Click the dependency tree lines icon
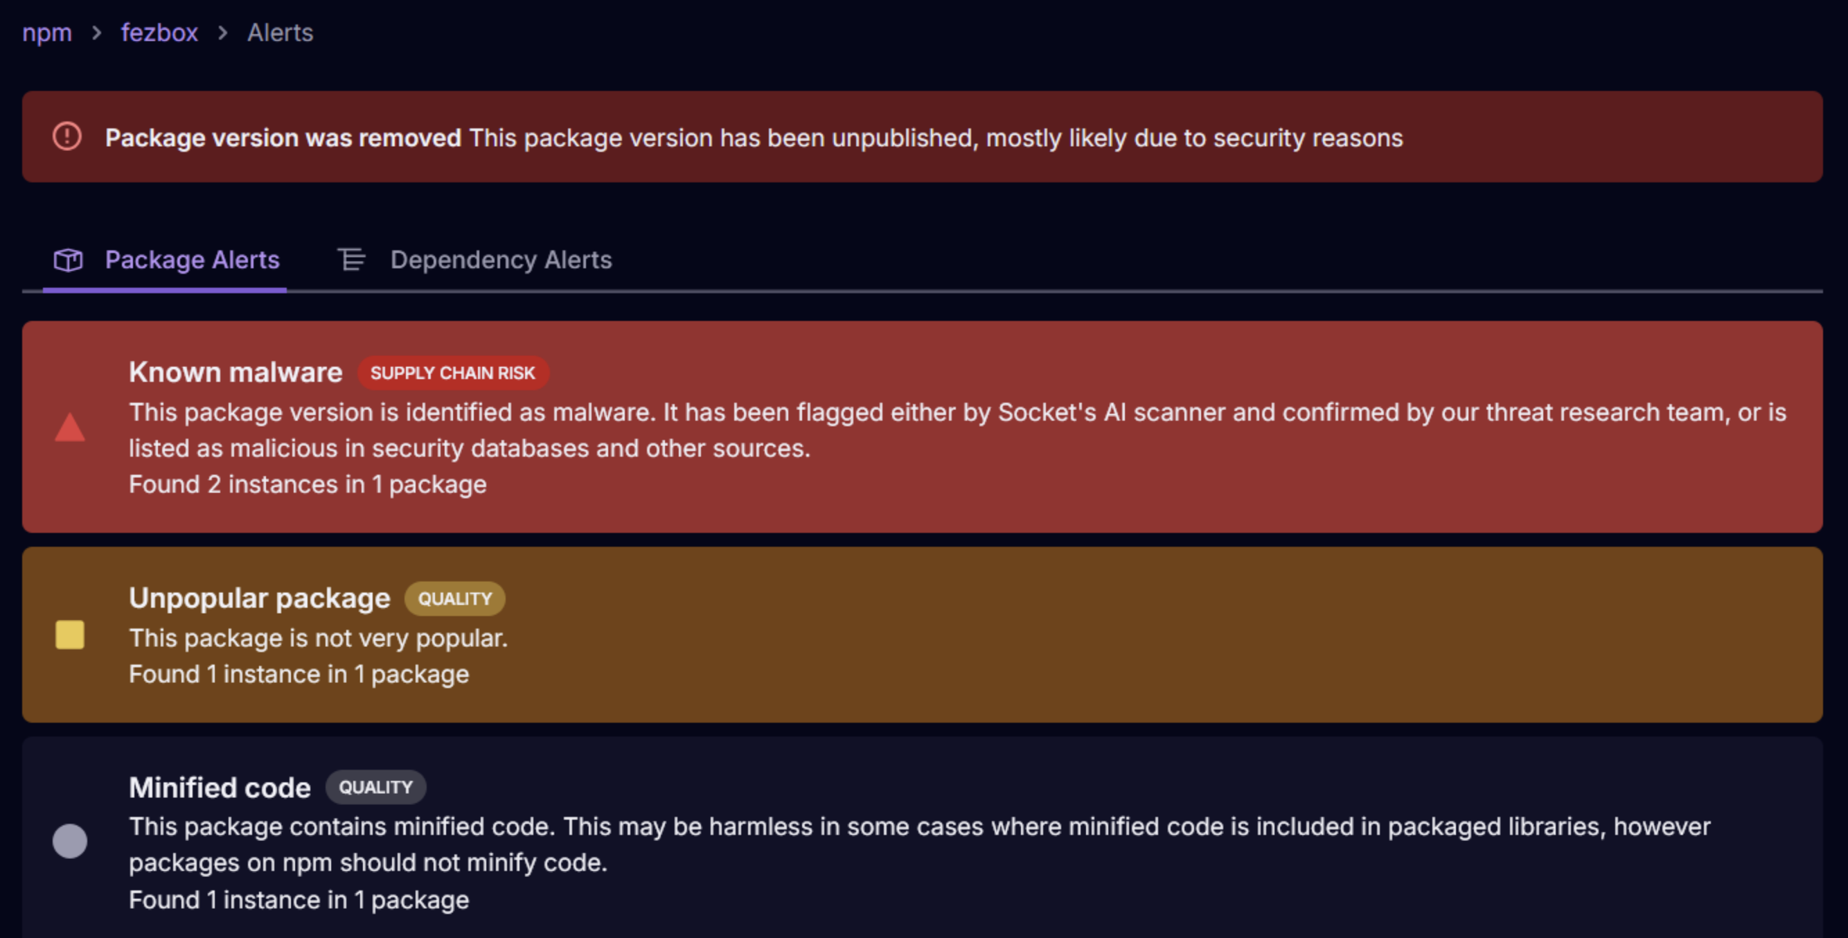 (352, 260)
